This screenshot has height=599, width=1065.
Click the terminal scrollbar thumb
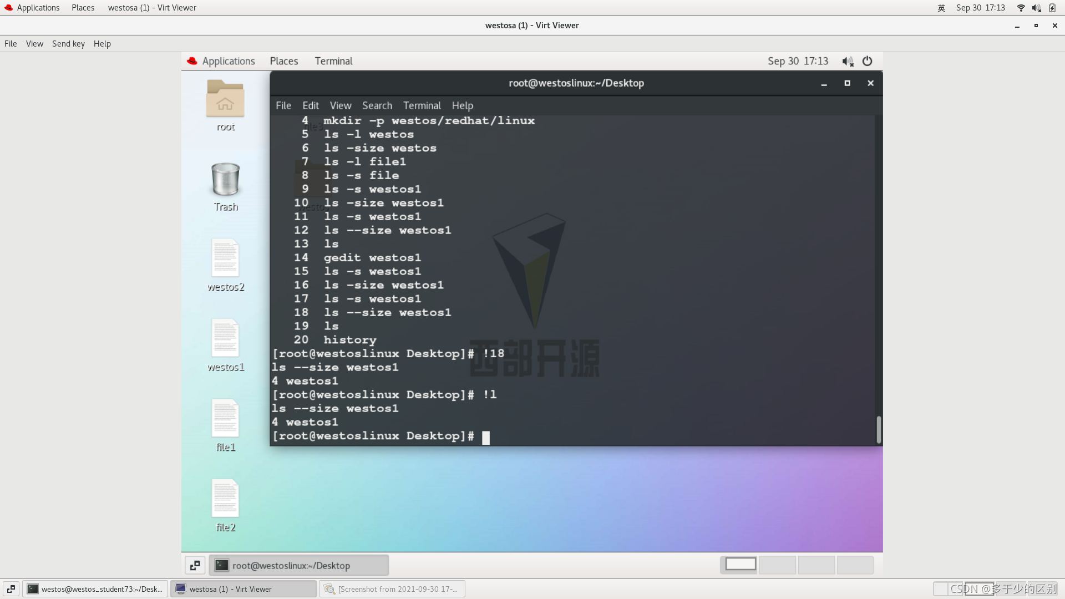[878, 429]
